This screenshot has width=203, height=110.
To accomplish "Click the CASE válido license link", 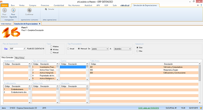I will tap(148, 108).
